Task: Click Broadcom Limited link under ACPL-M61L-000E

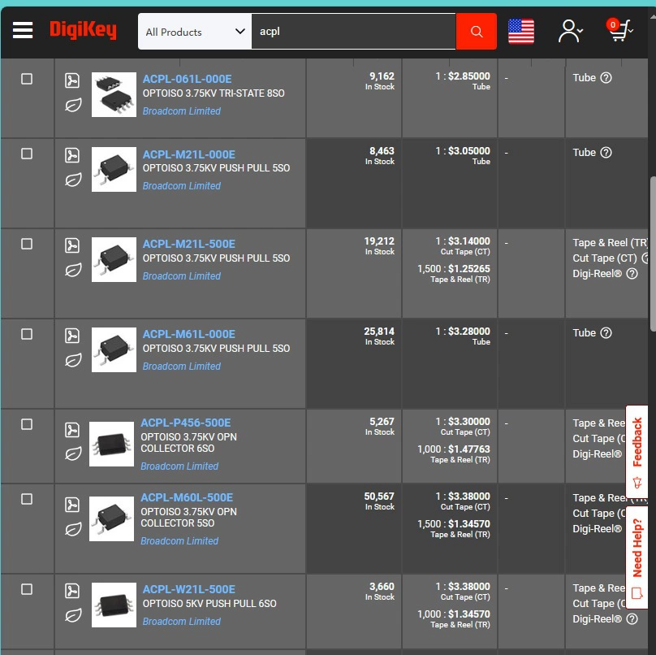Action: 182,367
